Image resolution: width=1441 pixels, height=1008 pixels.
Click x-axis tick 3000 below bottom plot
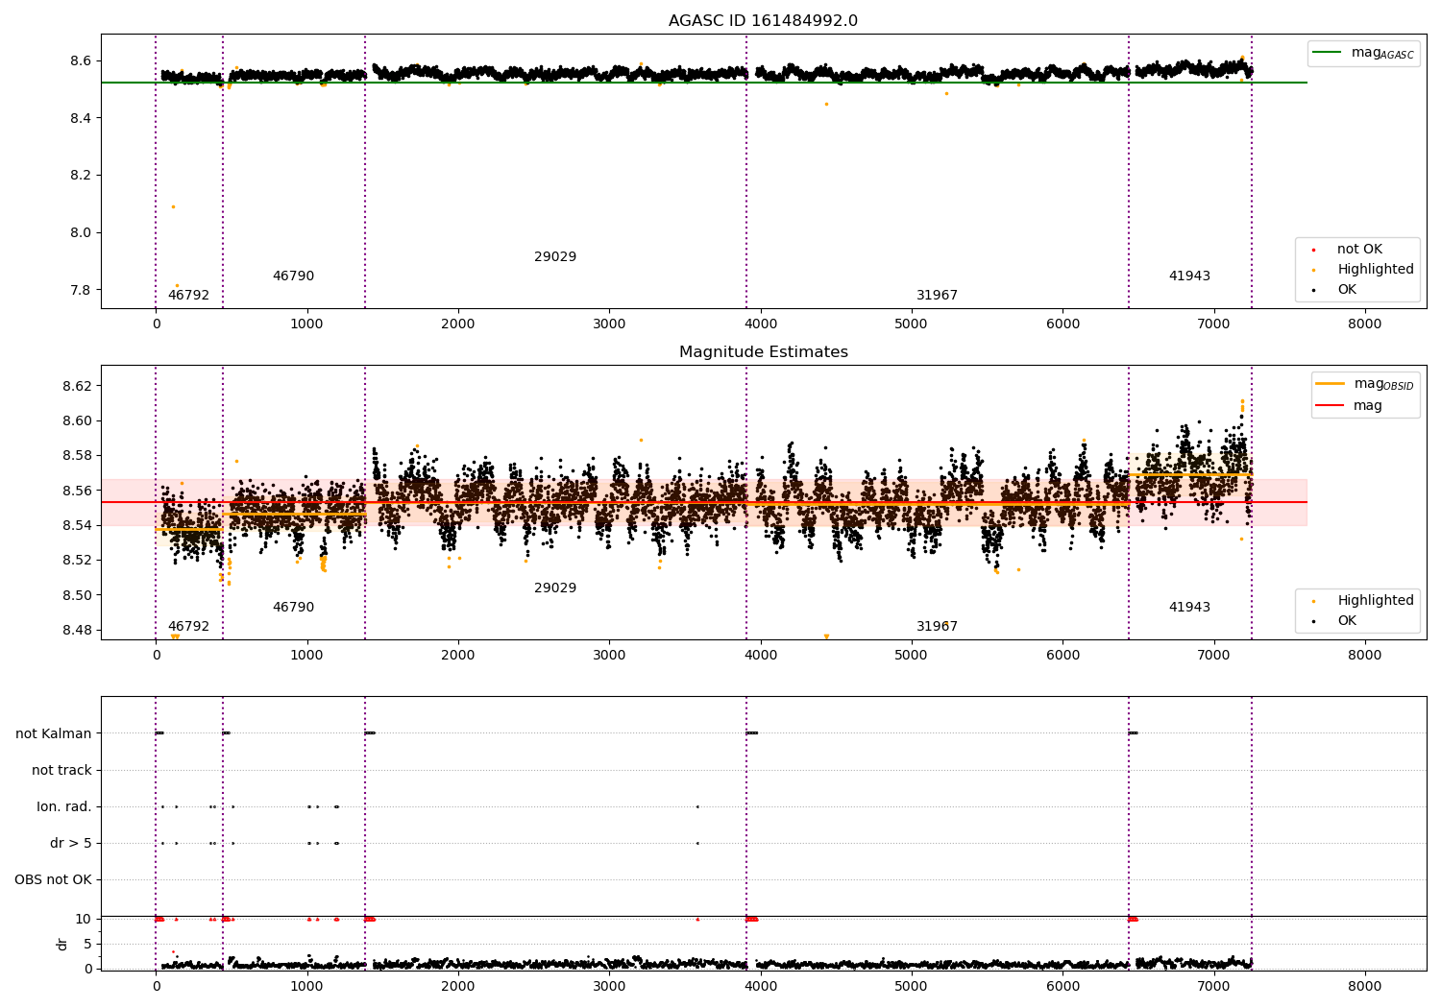coord(609,987)
